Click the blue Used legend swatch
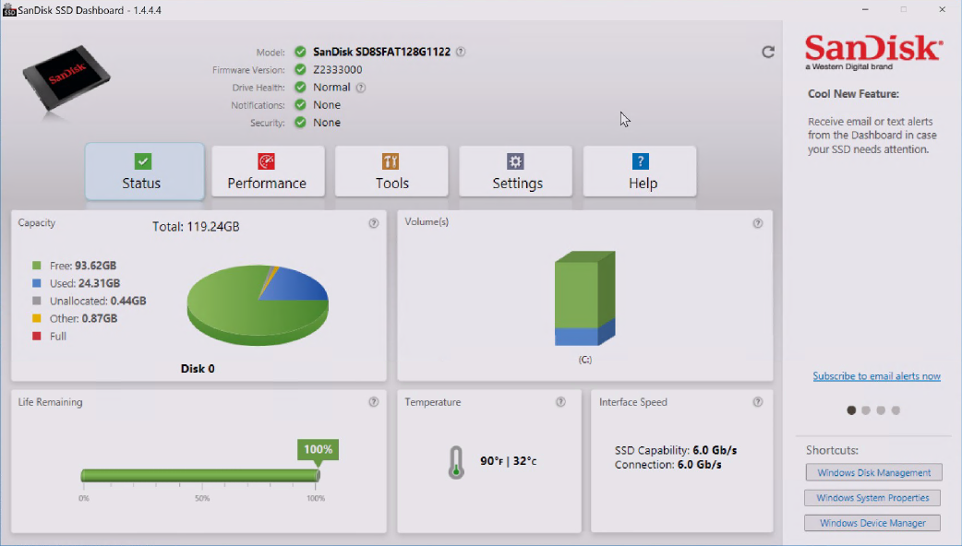 click(x=37, y=283)
